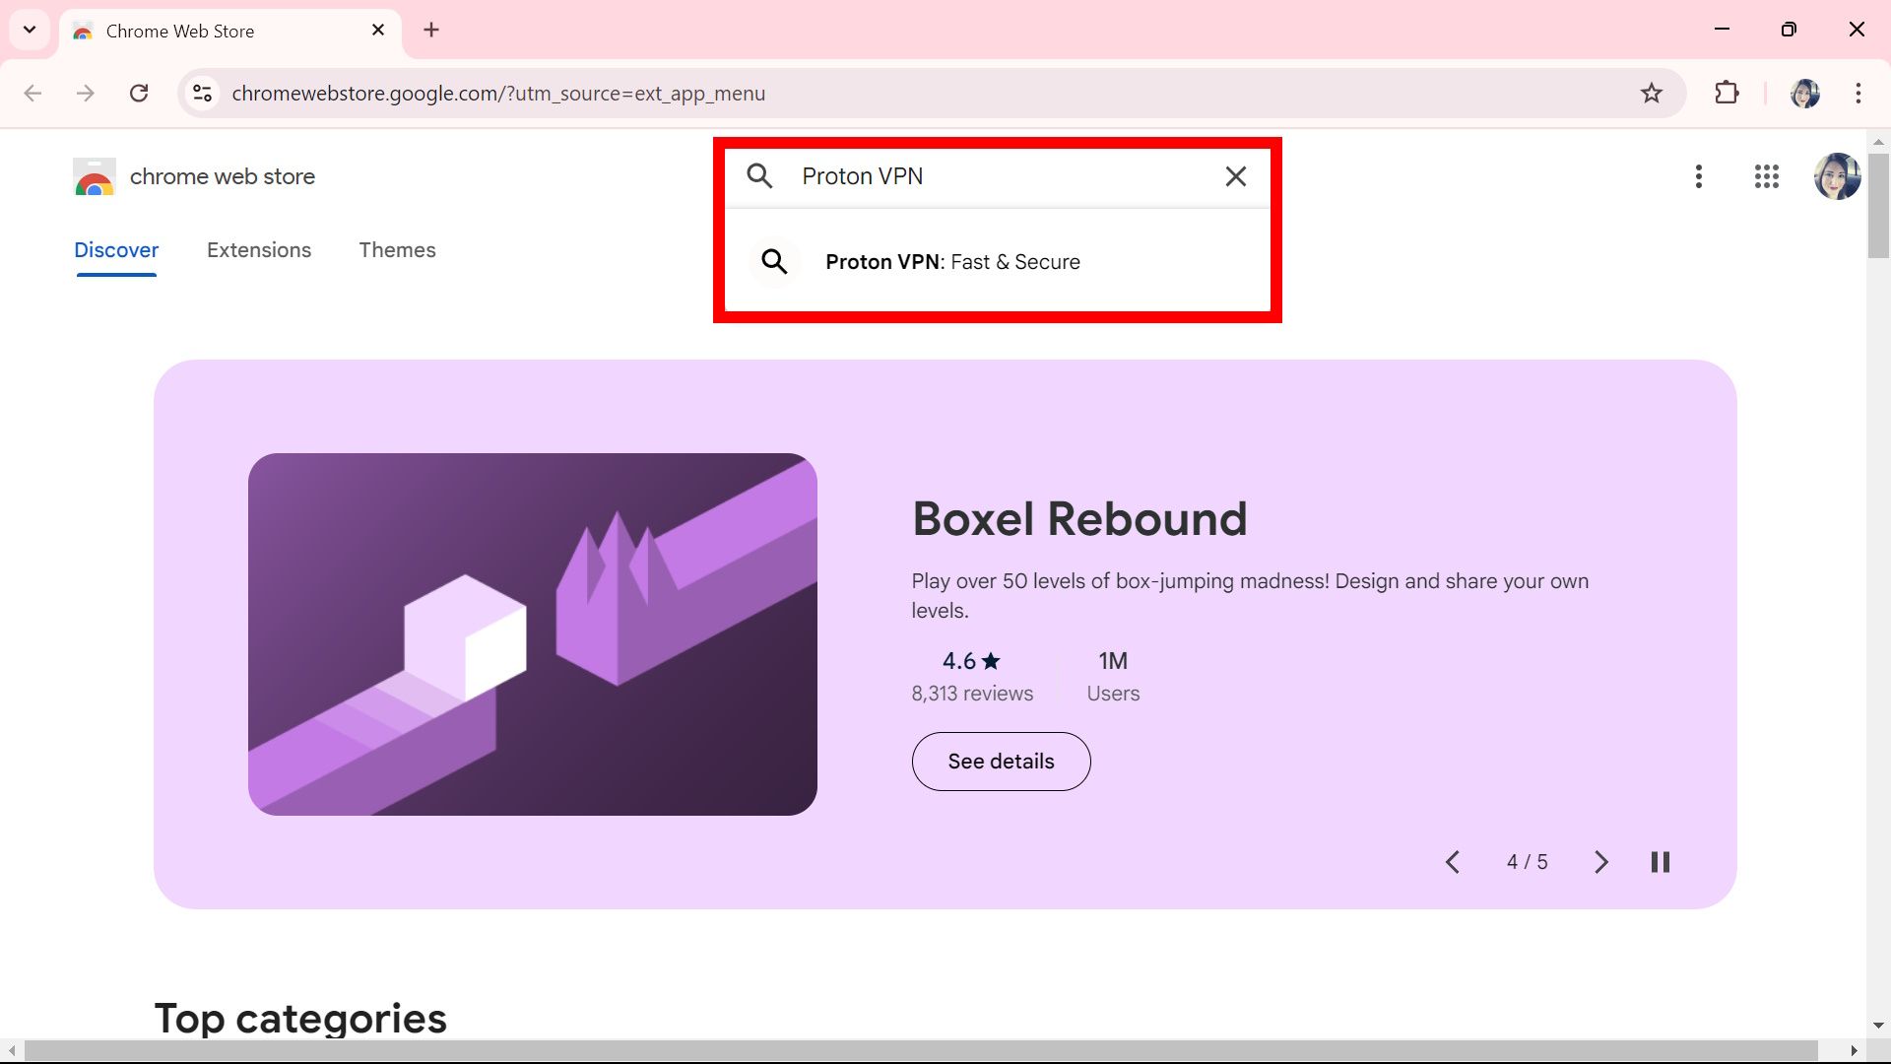This screenshot has width=1891, height=1064.
Task: Open the Chrome customize and control menu
Action: coord(1858,93)
